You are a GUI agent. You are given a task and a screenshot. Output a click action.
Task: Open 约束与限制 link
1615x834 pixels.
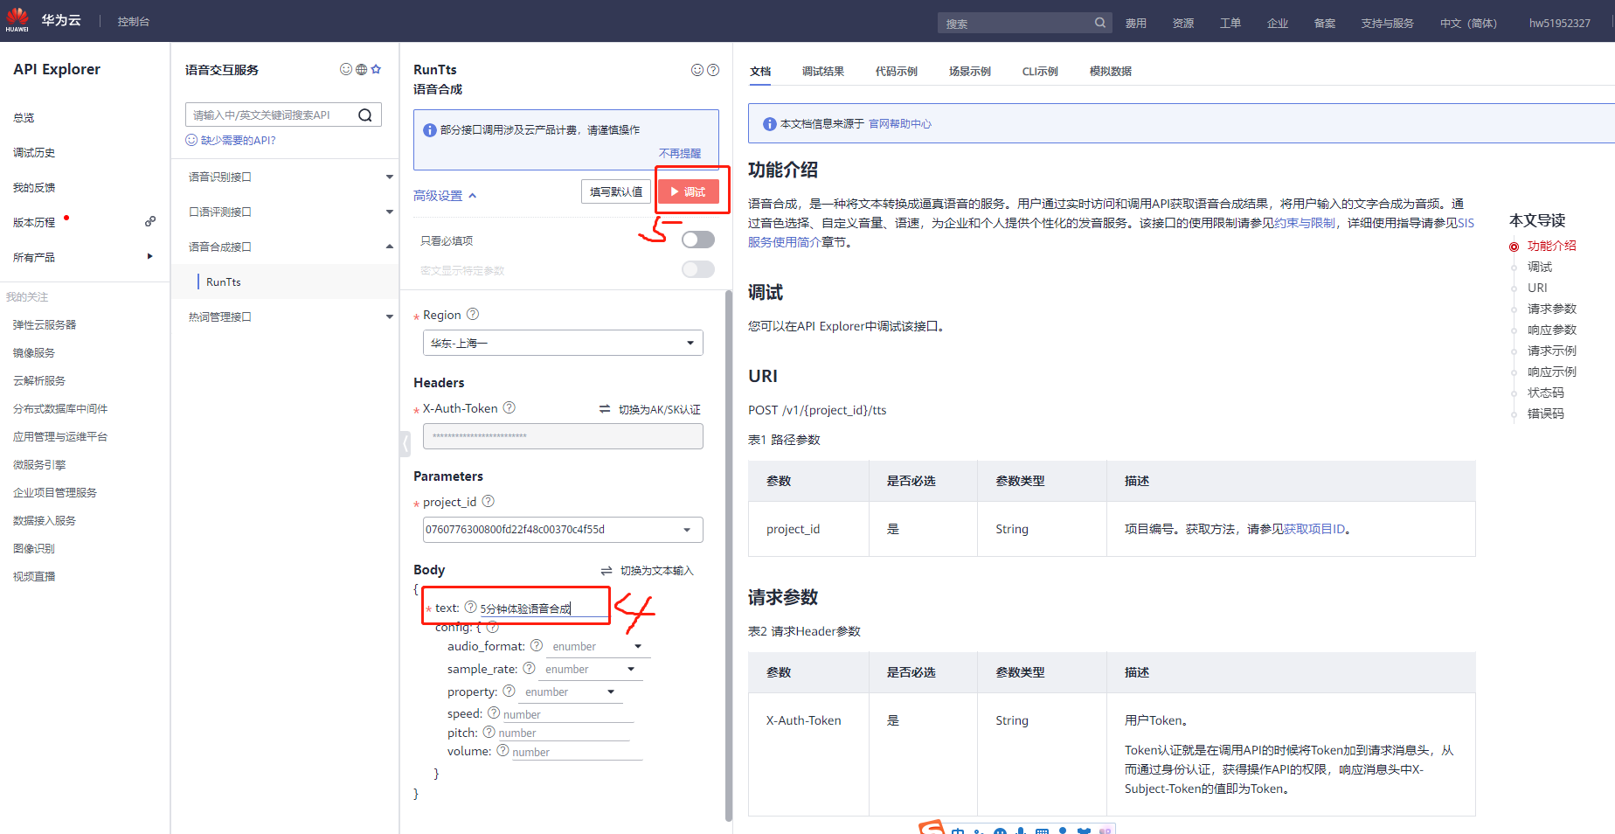[1305, 223]
